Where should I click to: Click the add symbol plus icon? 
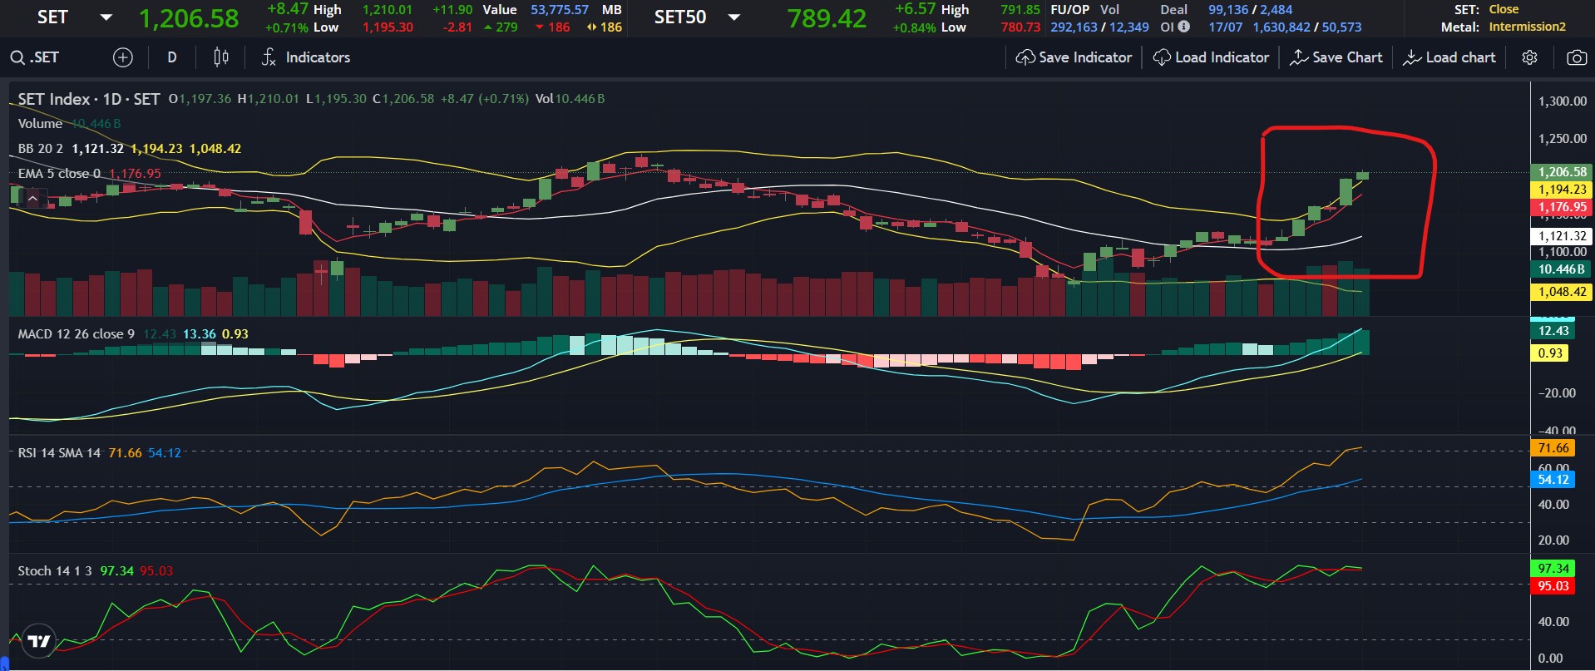coord(122,57)
